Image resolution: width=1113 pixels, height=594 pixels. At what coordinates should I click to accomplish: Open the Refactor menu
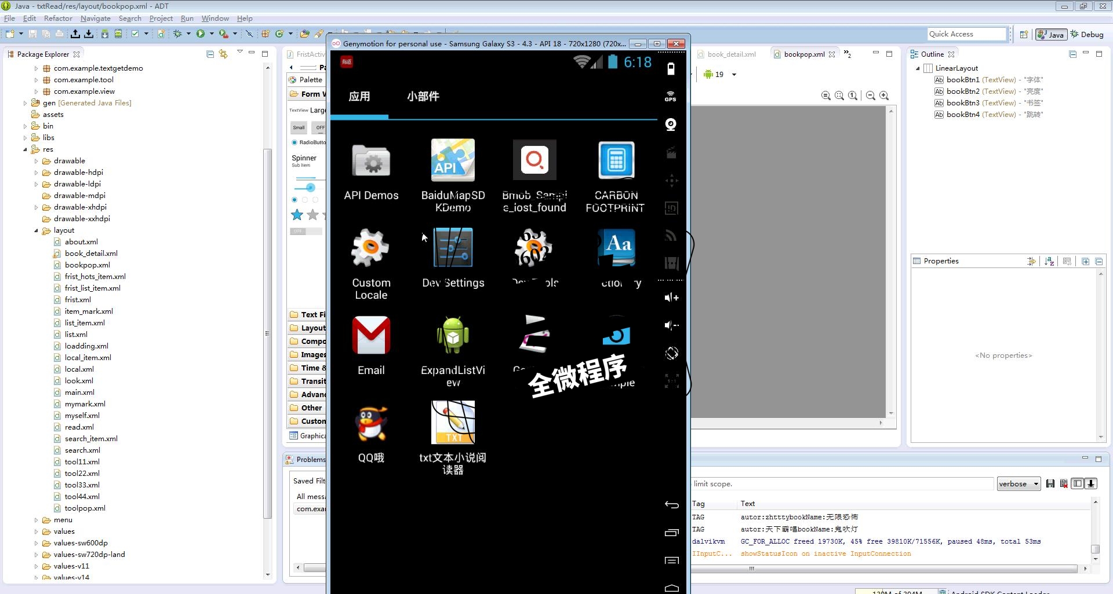[58, 18]
